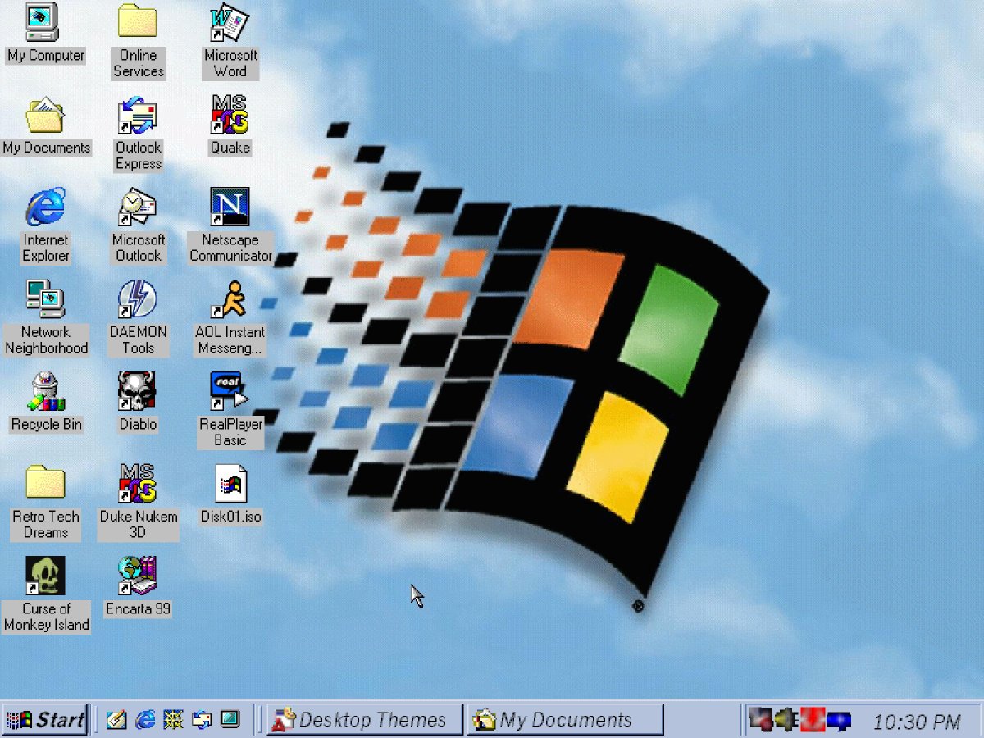Viewport: 984px width, 738px height.
Task: Open the Start menu
Action: [x=45, y=720]
